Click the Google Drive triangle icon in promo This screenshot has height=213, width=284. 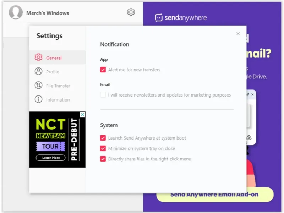(x=249, y=138)
